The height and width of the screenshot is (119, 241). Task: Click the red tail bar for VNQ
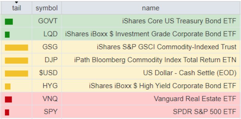[x=8, y=99]
